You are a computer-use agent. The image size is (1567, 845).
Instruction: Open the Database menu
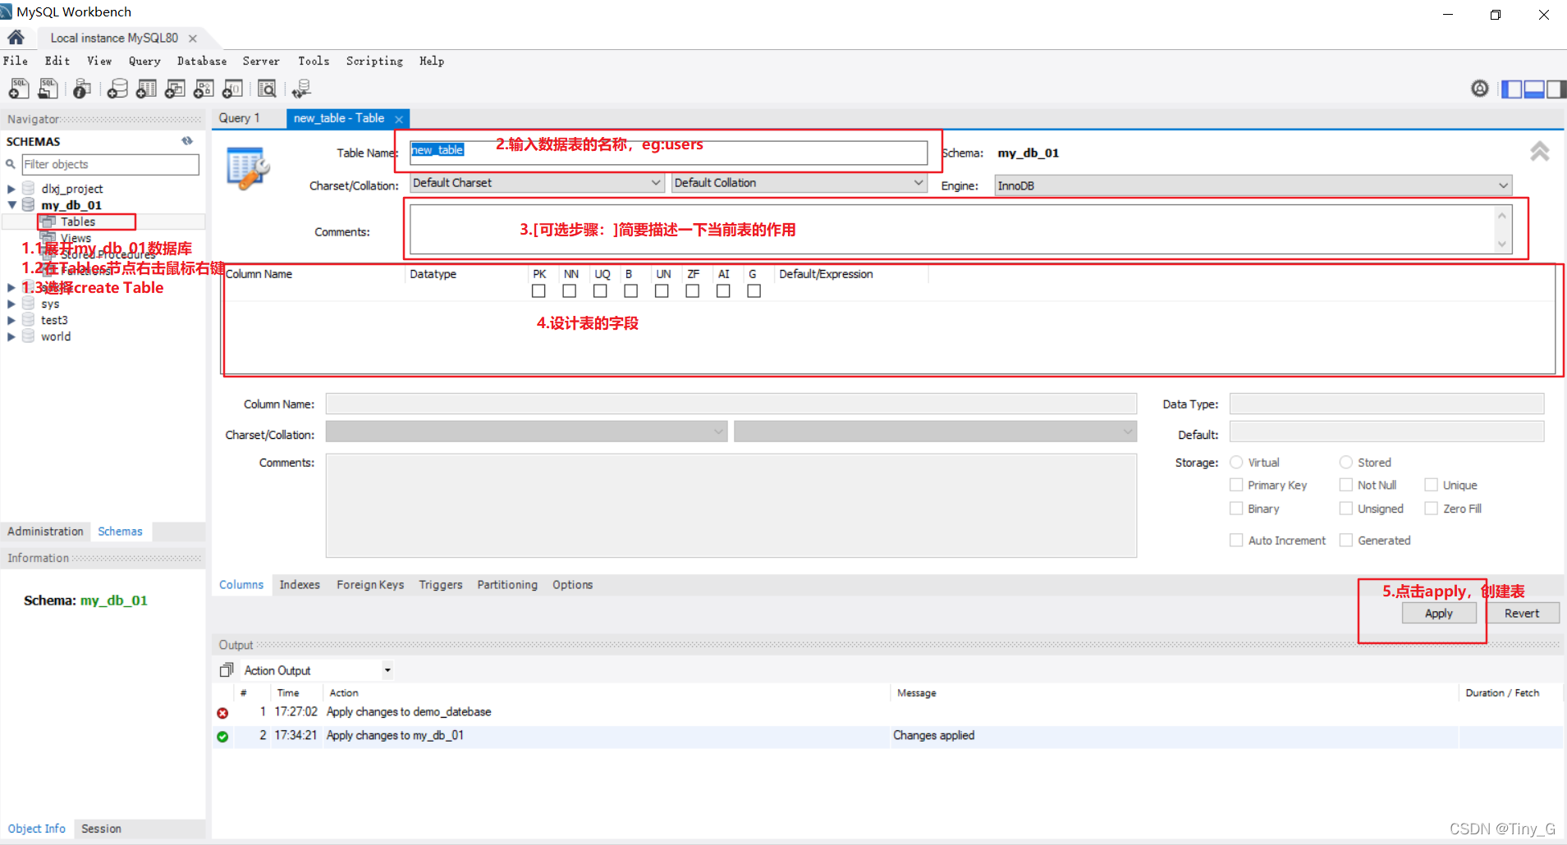coord(202,61)
